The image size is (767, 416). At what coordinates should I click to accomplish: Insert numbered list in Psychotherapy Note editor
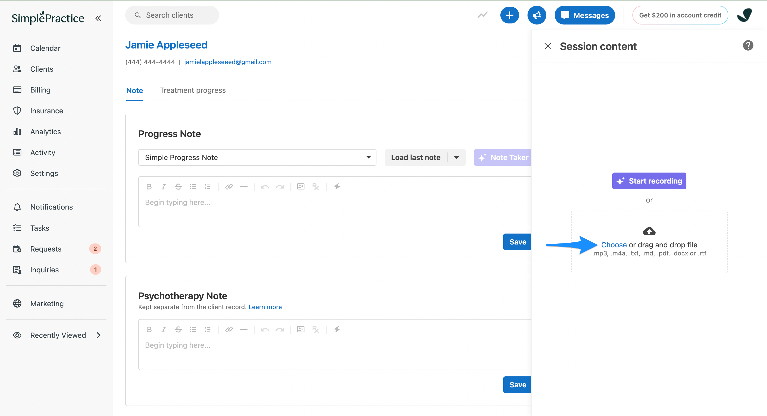(x=207, y=329)
